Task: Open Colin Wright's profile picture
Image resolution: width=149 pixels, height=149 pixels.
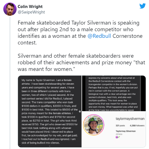Action: [x=10, y=9]
